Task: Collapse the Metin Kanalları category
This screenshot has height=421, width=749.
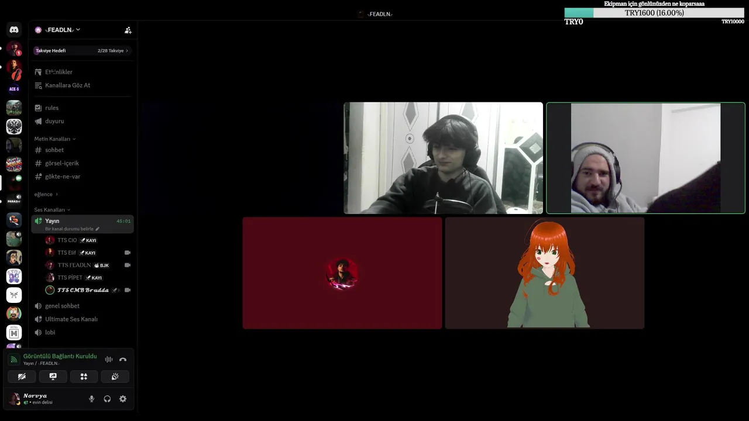Action: click(55, 139)
